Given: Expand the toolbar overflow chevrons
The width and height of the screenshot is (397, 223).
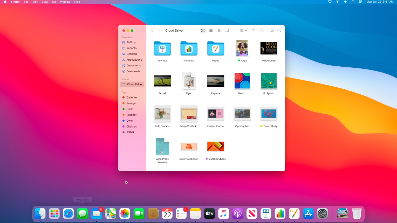Looking at the screenshot, I should 272,31.
